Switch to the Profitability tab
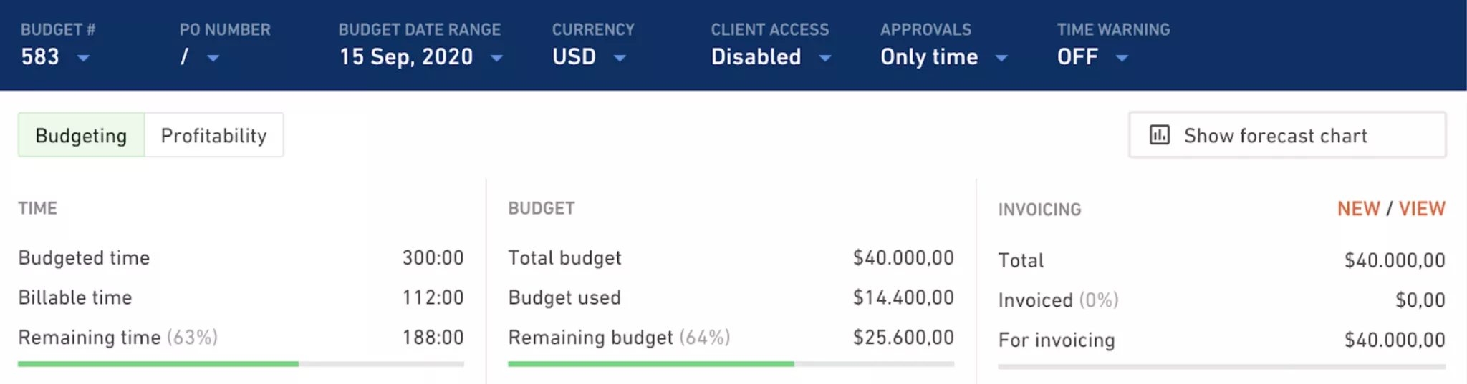This screenshot has width=1467, height=384. click(213, 135)
